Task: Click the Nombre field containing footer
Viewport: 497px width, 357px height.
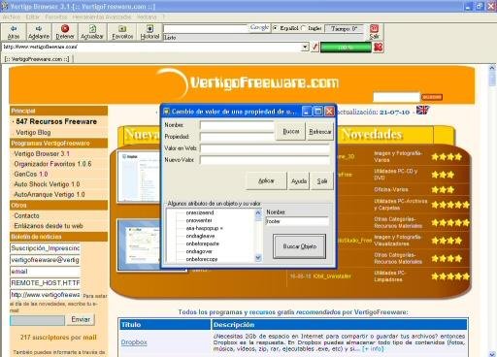Action: (x=297, y=221)
